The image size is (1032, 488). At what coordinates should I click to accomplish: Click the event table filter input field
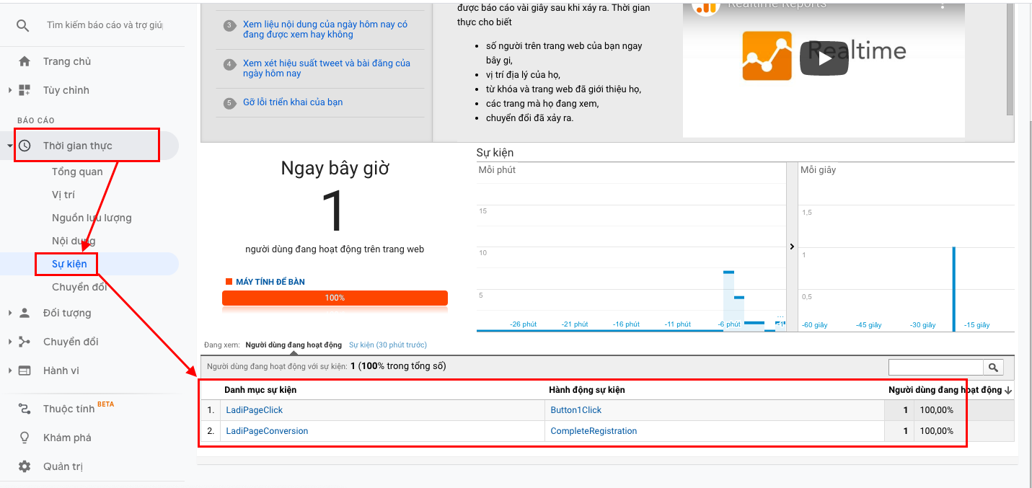pyautogui.click(x=935, y=368)
